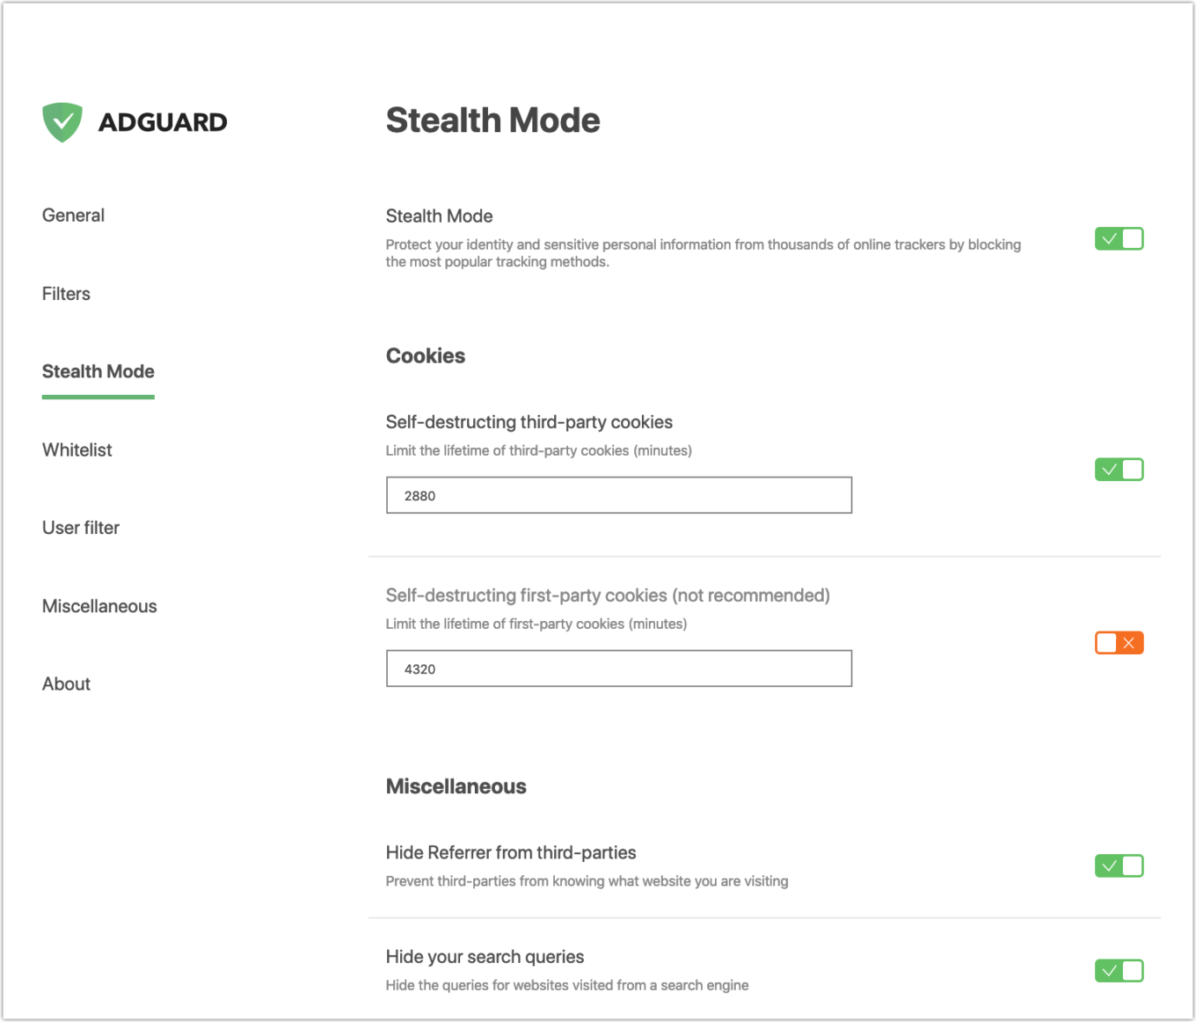The height and width of the screenshot is (1022, 1196).
Task: Click the AdGuard green shield logo
Action: pyautogui.click(x=62, y=122)
